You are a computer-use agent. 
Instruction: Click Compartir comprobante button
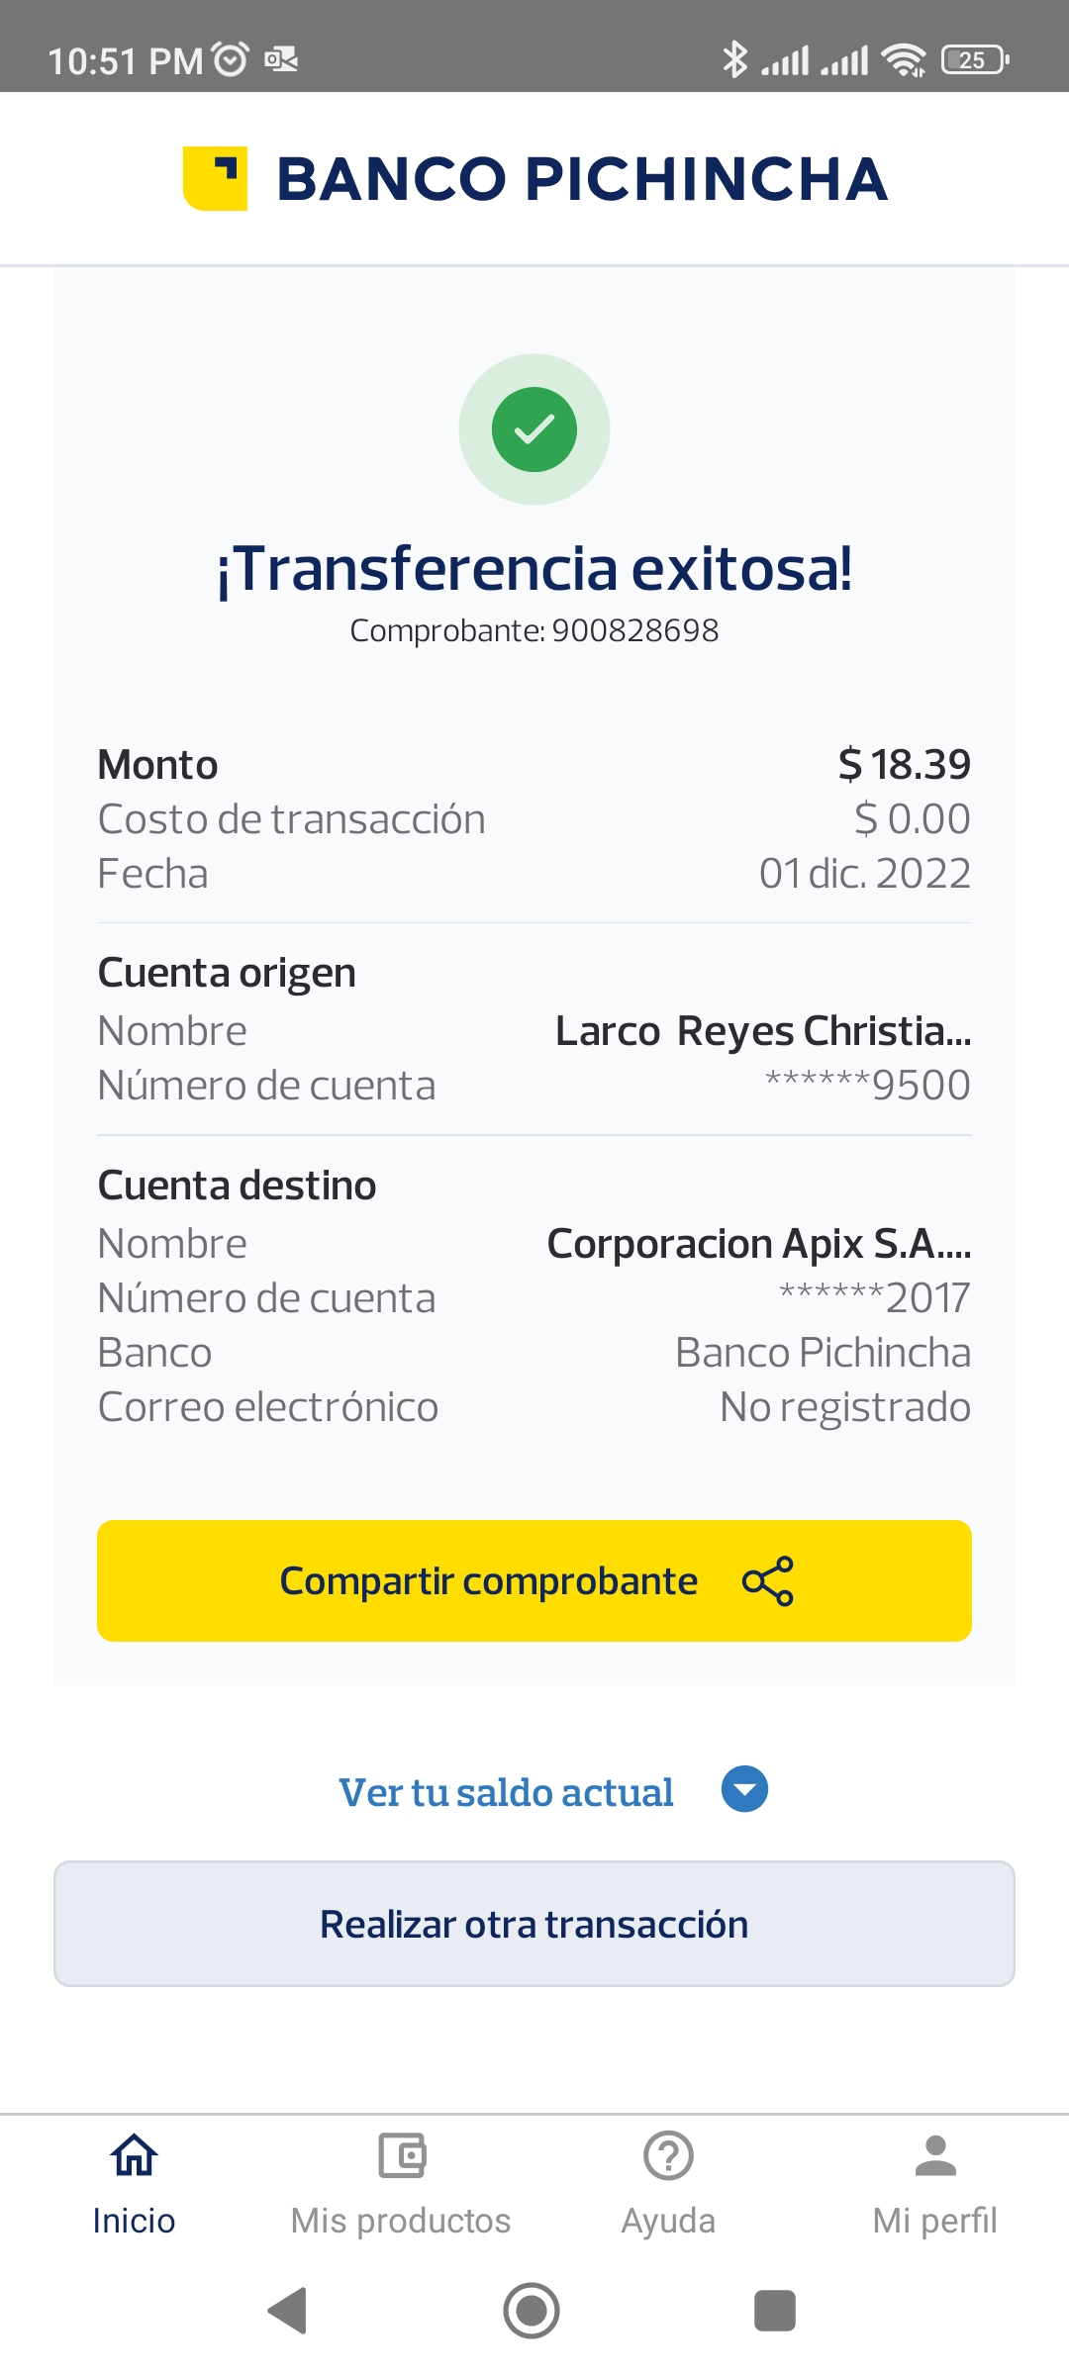tap(534, 1580)
